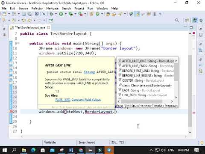Click the light bulb tip icon in status bar
This screenshot has height=154, width=205.
202,142
